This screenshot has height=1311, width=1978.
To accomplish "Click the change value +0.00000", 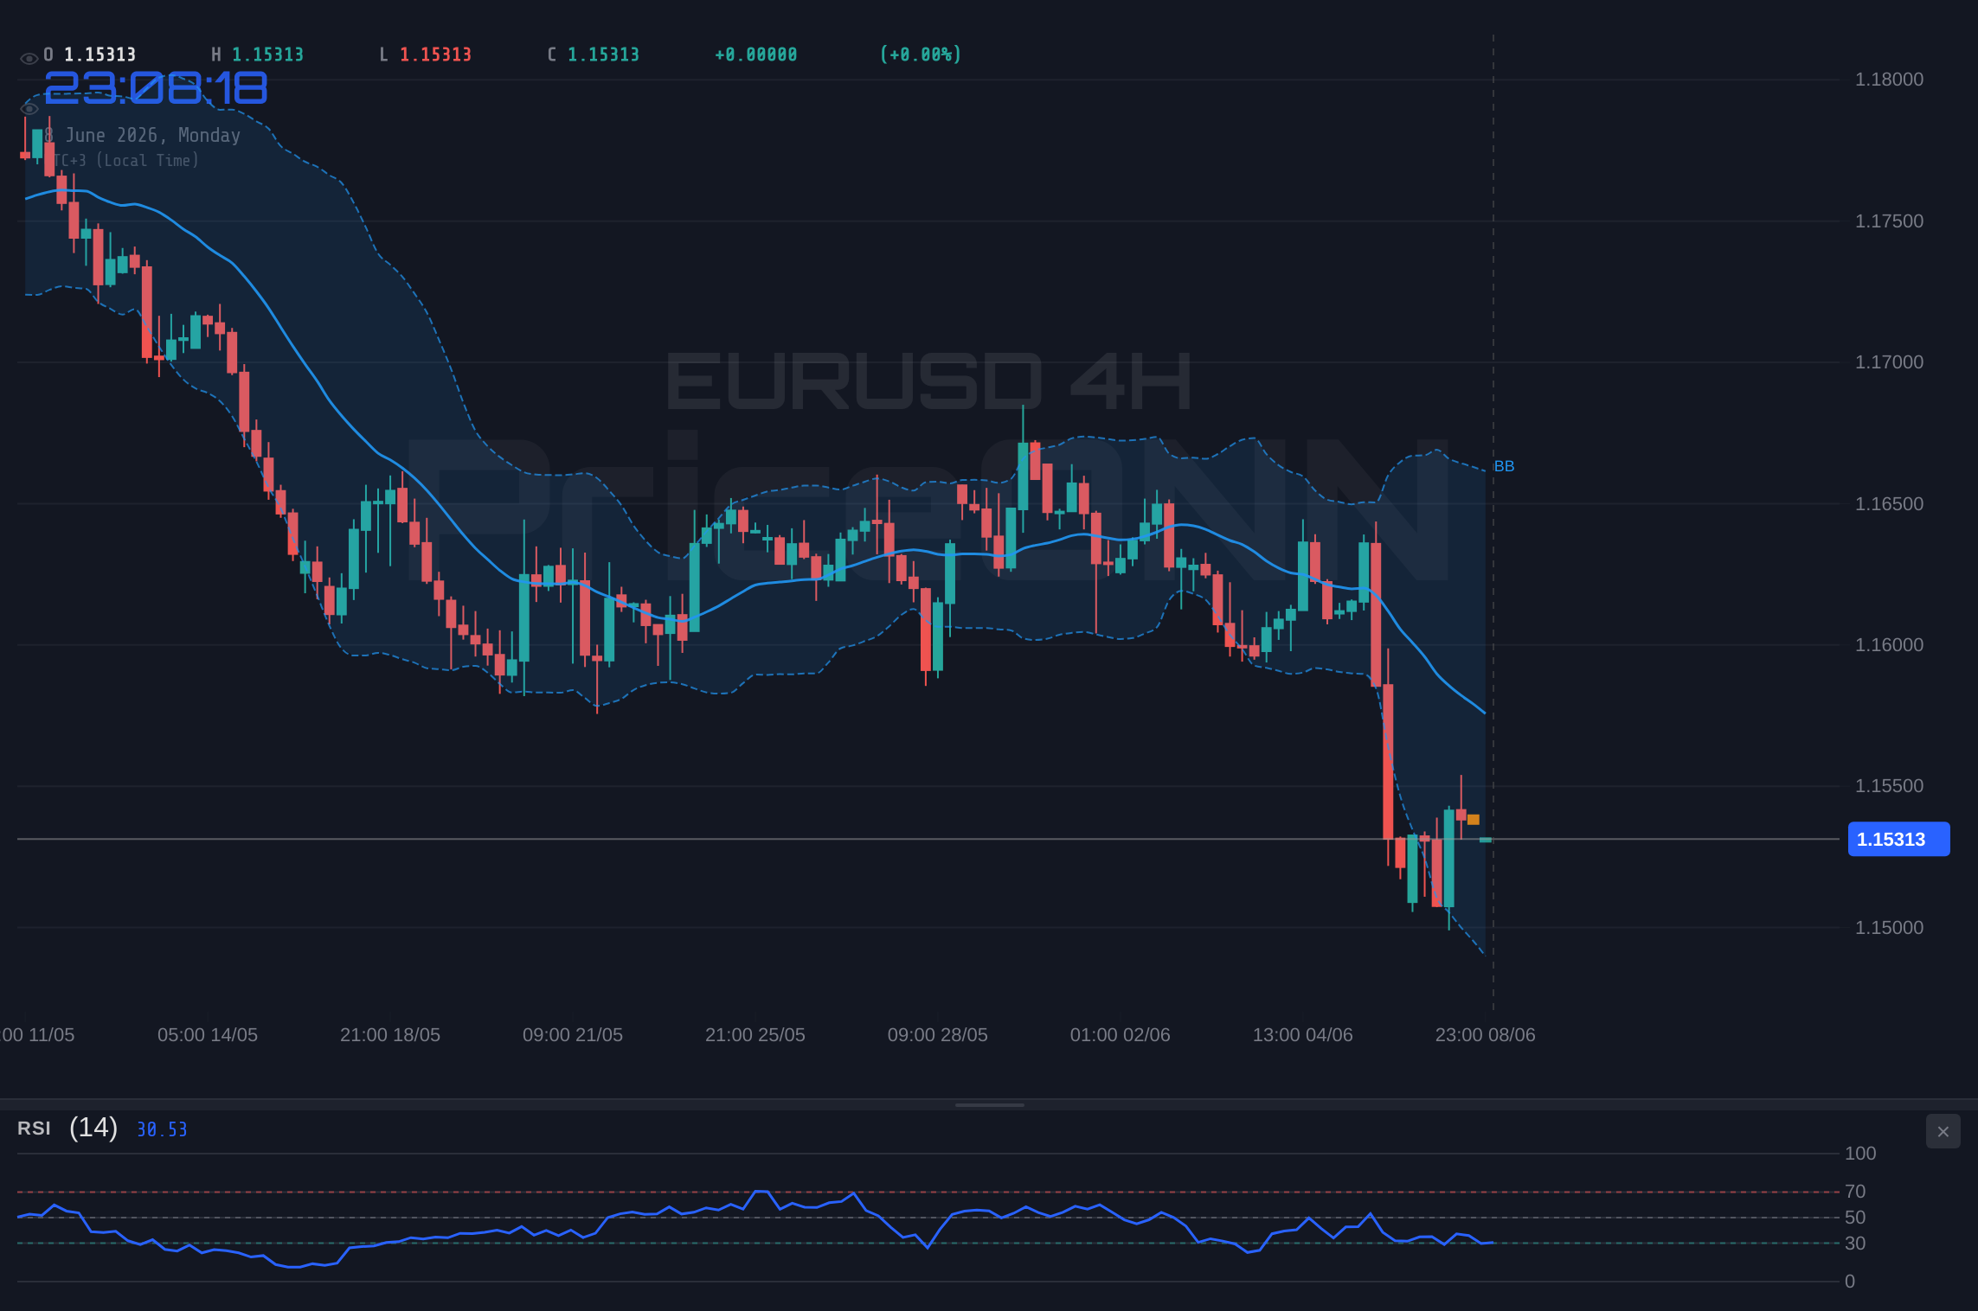I will [x=755, y=54].
